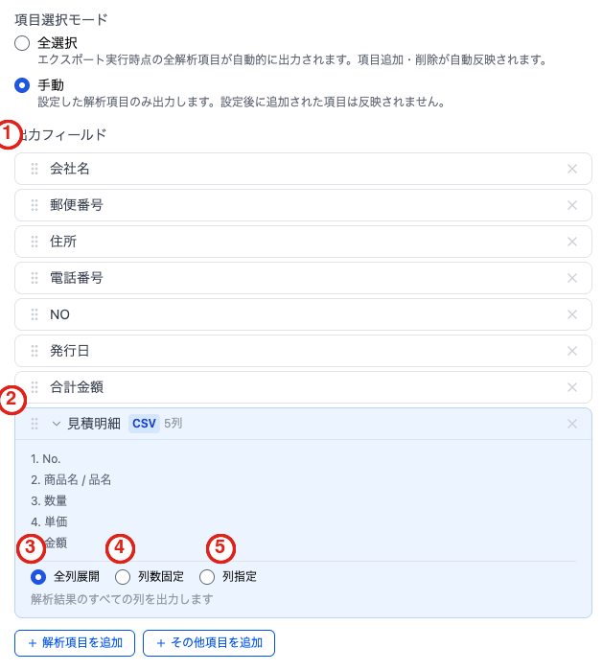
Task: Click the 合計金額 field row
Action: (303, 387)
